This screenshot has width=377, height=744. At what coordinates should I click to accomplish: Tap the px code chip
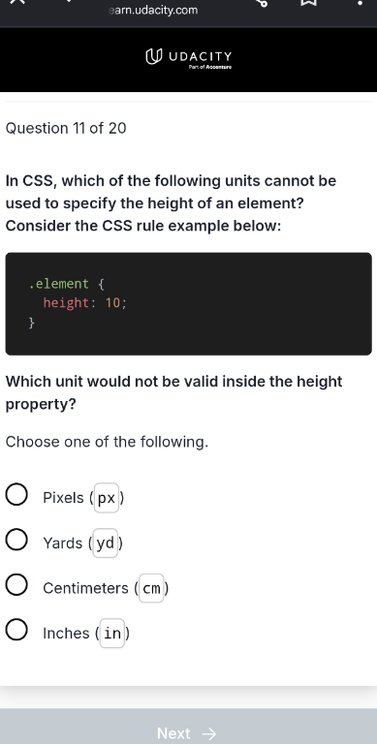click(x=107, y=498)
